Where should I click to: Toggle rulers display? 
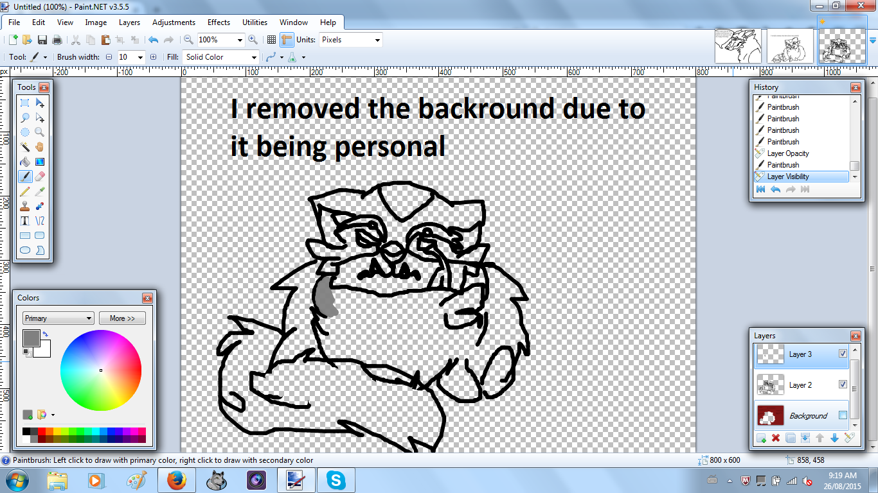point(287,40)
